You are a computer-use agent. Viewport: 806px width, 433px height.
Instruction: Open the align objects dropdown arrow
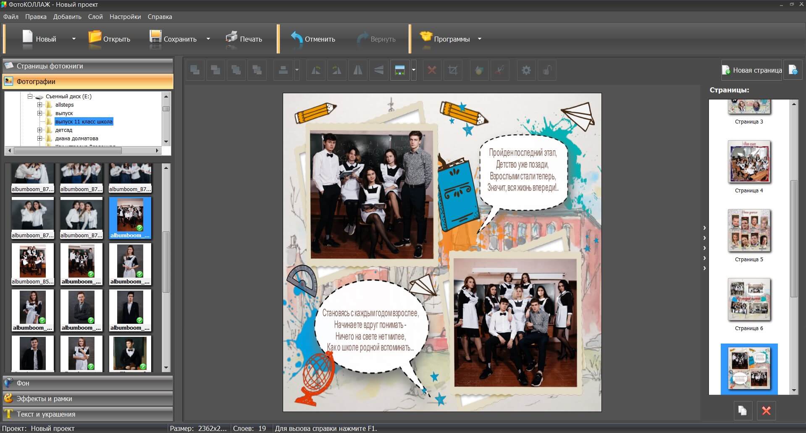tap(297, 70)
